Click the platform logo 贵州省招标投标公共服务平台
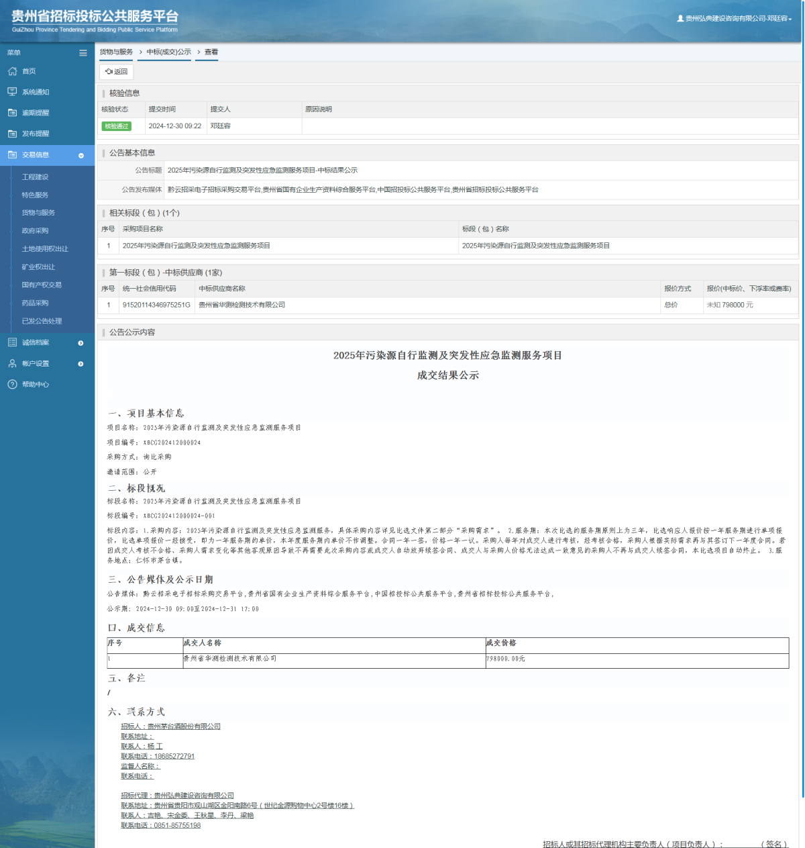The image size is (805, 848). click(95, 20)
